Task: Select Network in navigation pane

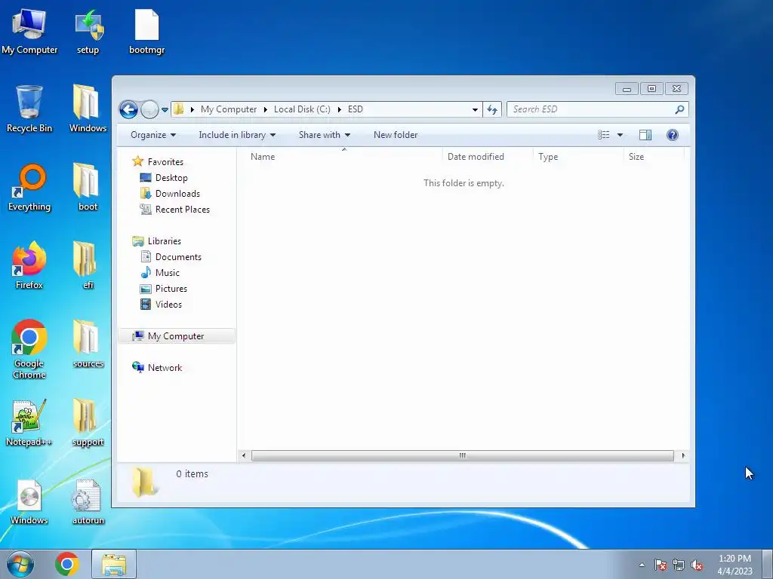Action: pyautogui.click(x=165, y=368)
